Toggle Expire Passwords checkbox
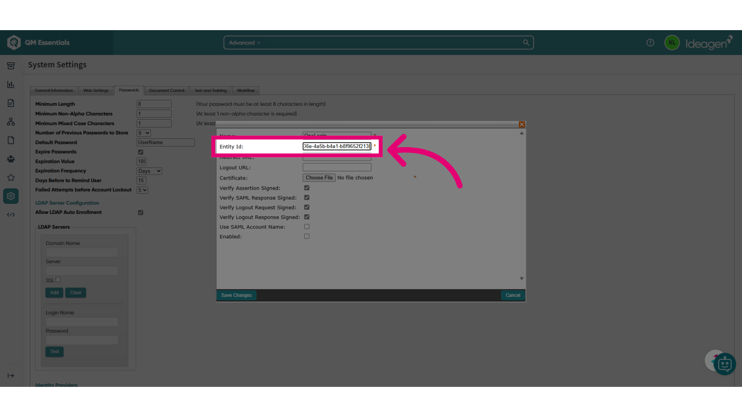This screenshot has width=742, height=417. pos(141,152)
